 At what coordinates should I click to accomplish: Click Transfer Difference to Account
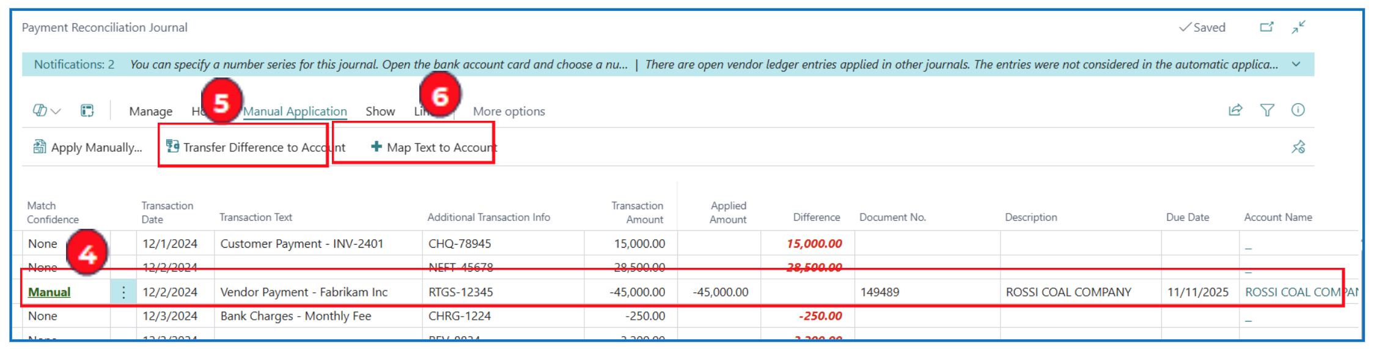(255, 147)
